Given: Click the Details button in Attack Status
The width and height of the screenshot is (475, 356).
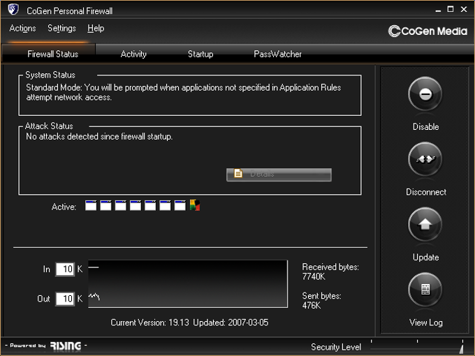Looking at the screenshot, I should (x=279, y=175).
